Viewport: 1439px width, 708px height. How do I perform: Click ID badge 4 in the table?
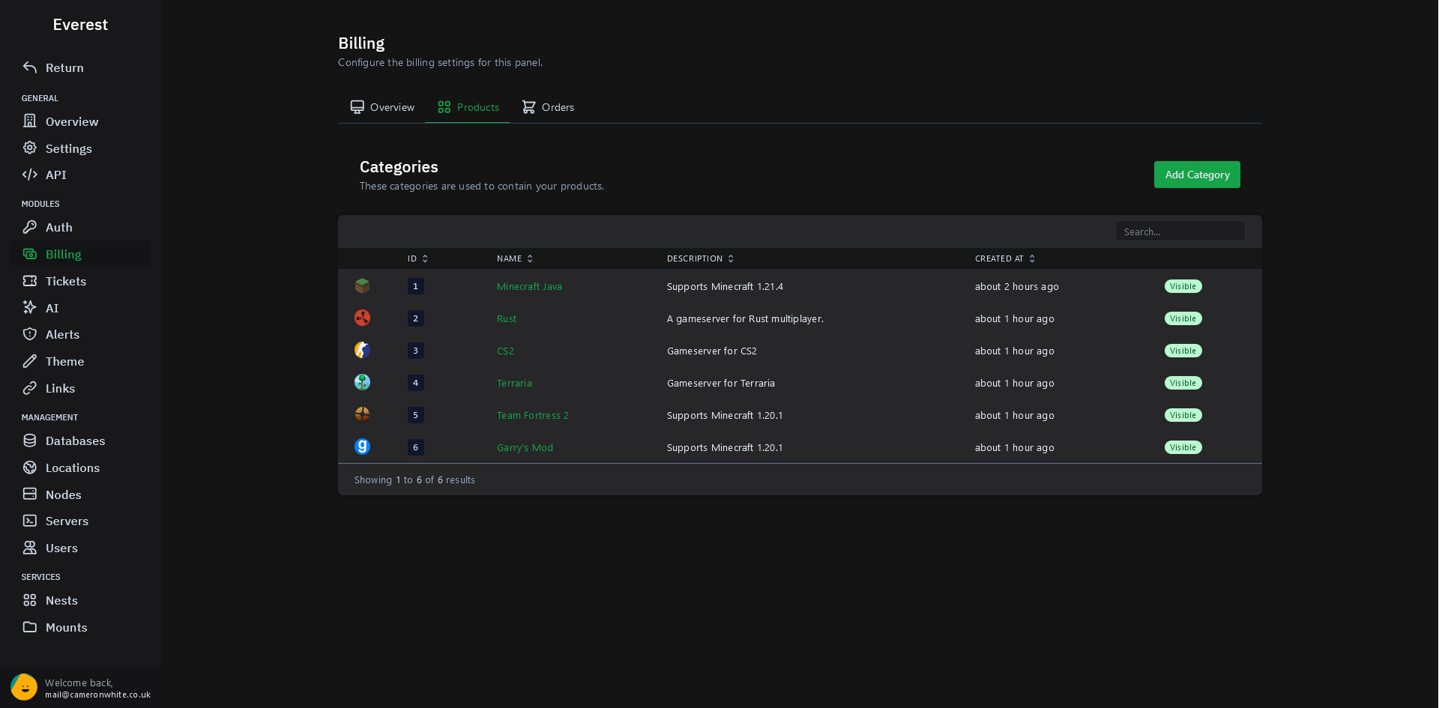[415, 383]
